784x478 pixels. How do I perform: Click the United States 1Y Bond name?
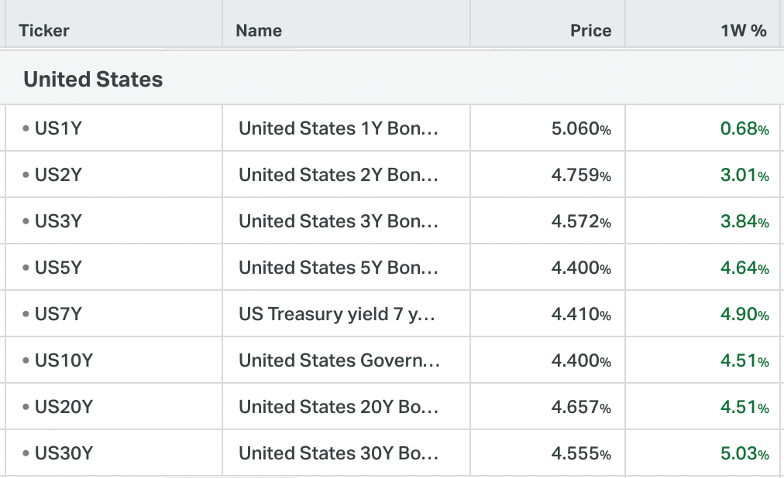click(x=339, y=128)
